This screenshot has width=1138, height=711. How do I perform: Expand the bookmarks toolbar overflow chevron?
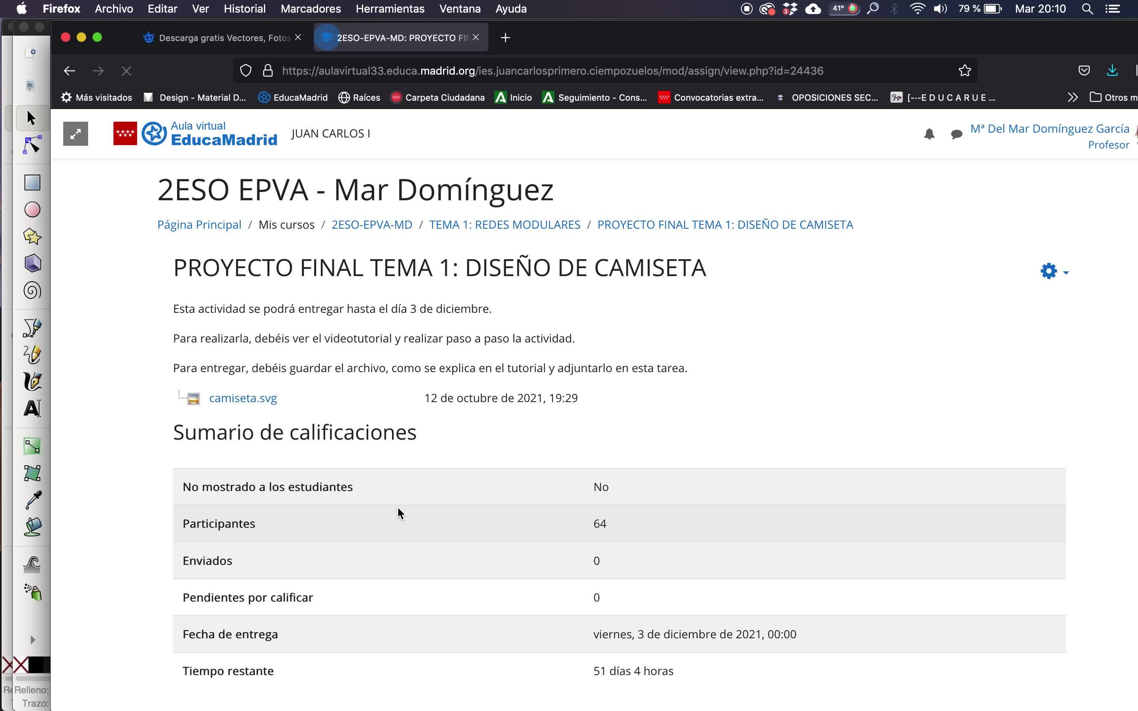(1072, 97)
